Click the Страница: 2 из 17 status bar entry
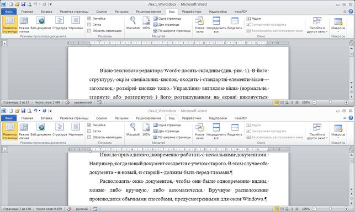 (x=17, y=102)
